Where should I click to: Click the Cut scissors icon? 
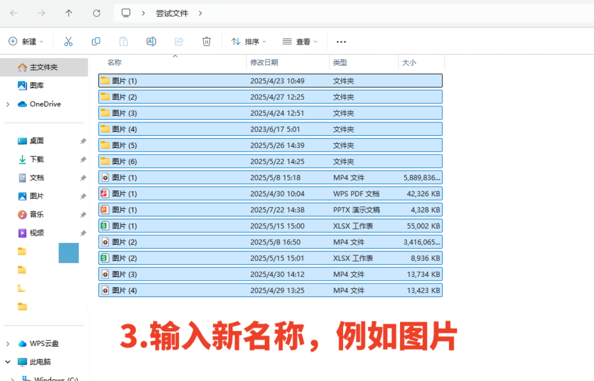click(x=68, y=42)
